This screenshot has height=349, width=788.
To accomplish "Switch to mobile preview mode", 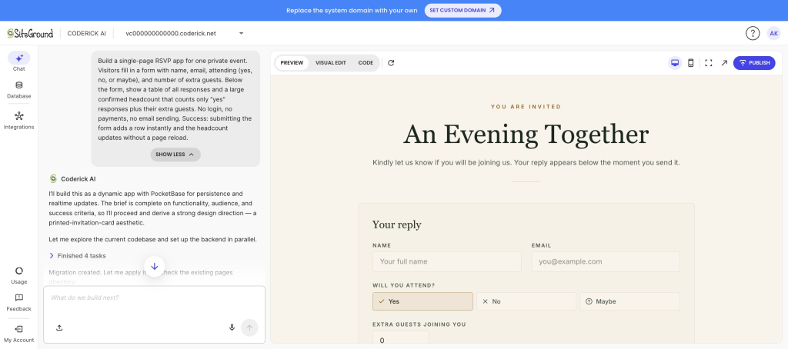I will [x=690, y=63].
